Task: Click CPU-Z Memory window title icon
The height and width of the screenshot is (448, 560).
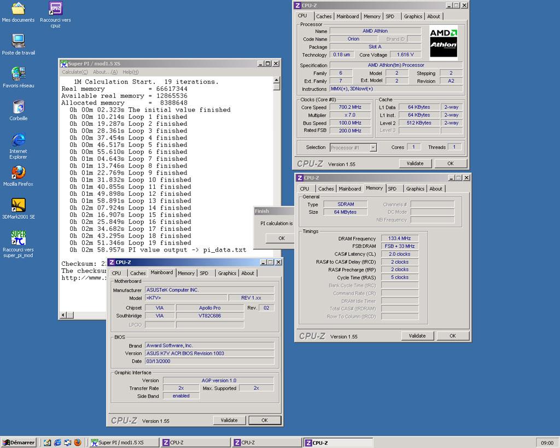Action: click(x=300, y=178)
